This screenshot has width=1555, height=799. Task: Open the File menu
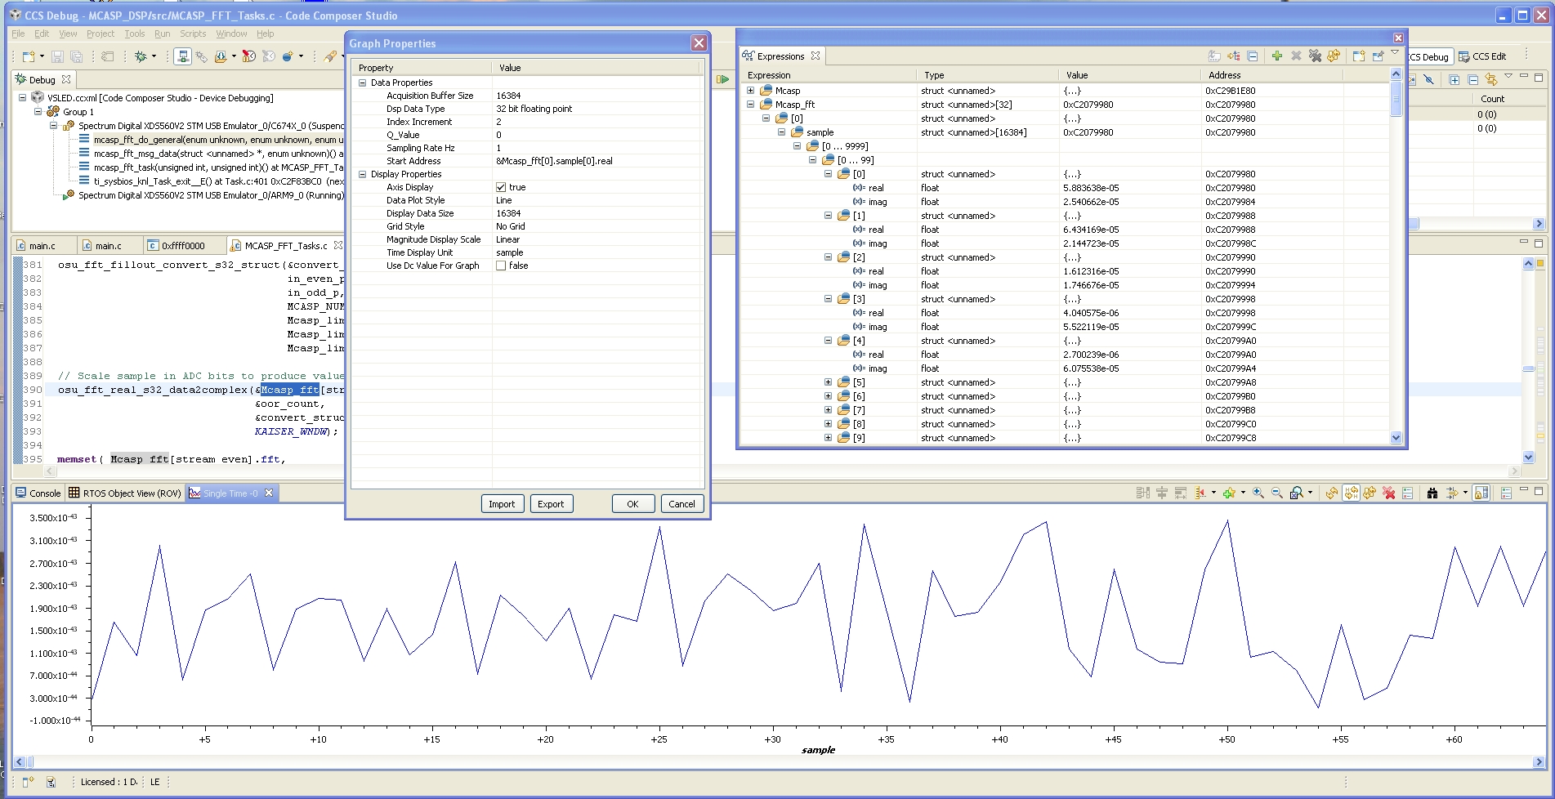(x=18, y=33)
